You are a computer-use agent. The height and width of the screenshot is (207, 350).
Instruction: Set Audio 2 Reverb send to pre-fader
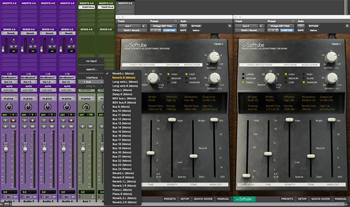[x=35, y=46]
